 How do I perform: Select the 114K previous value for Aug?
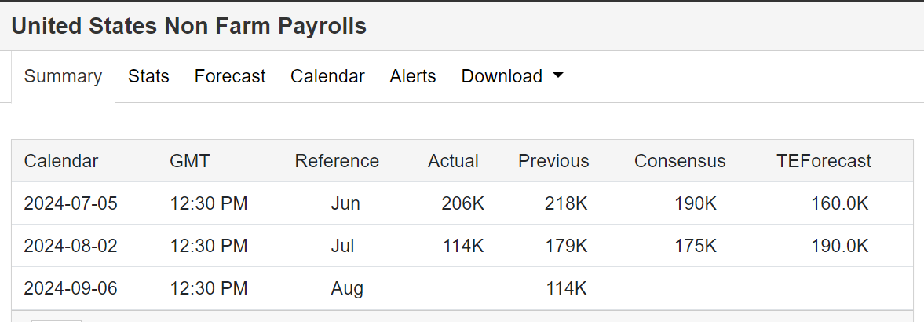click(566, 288)
